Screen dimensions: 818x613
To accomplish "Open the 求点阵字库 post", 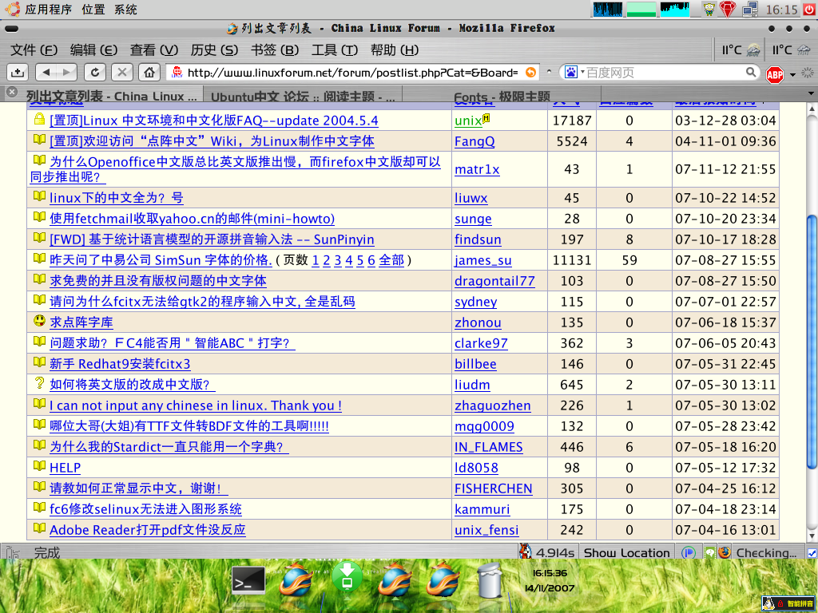I will click(x=81, y=322).
